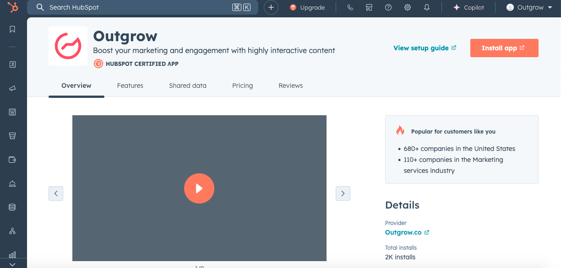Switch to the Features tab
This screenshot has height=268, width=561.
tap(130, 86)
